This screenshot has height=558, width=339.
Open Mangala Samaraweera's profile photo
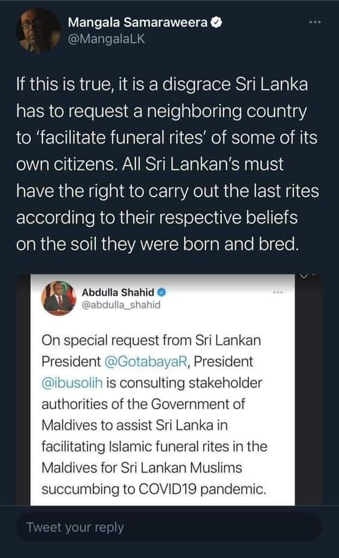[39, 31]
